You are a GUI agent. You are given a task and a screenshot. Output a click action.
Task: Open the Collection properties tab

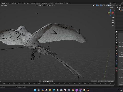pos(116,51)
